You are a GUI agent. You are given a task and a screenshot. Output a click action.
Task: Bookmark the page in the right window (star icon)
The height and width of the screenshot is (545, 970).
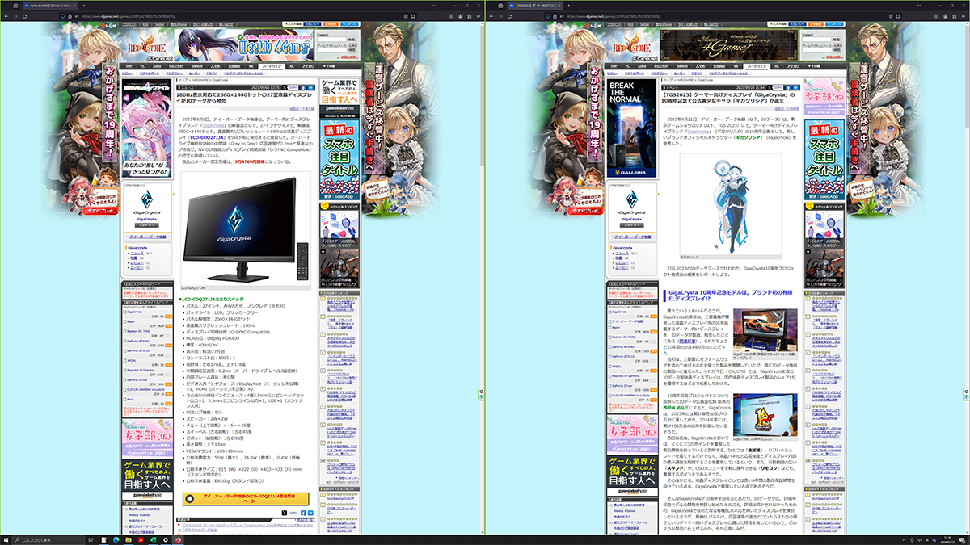point(898,16)
